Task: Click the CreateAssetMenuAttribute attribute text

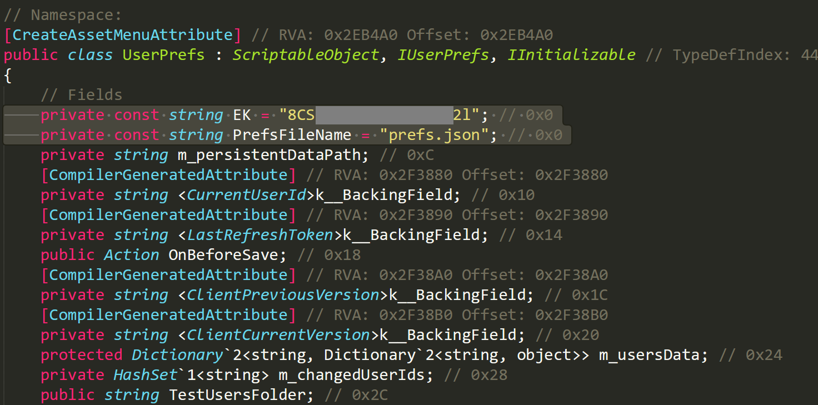Action: click(122, 35)
